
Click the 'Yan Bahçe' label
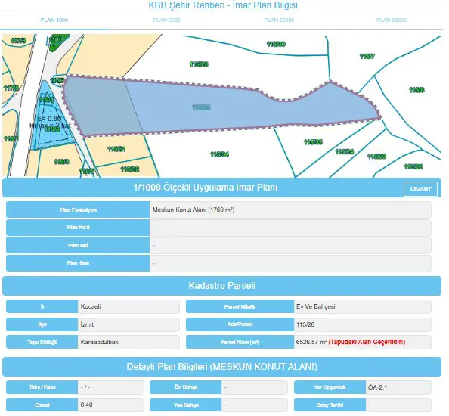pos(186,405)
